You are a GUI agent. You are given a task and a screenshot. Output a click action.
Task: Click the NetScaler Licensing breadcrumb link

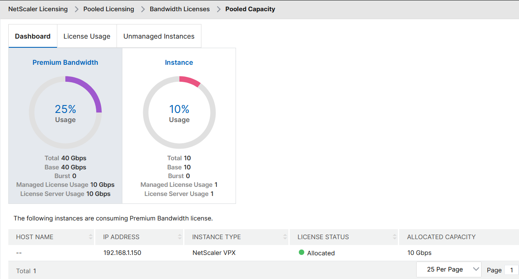tap(38, 9)
